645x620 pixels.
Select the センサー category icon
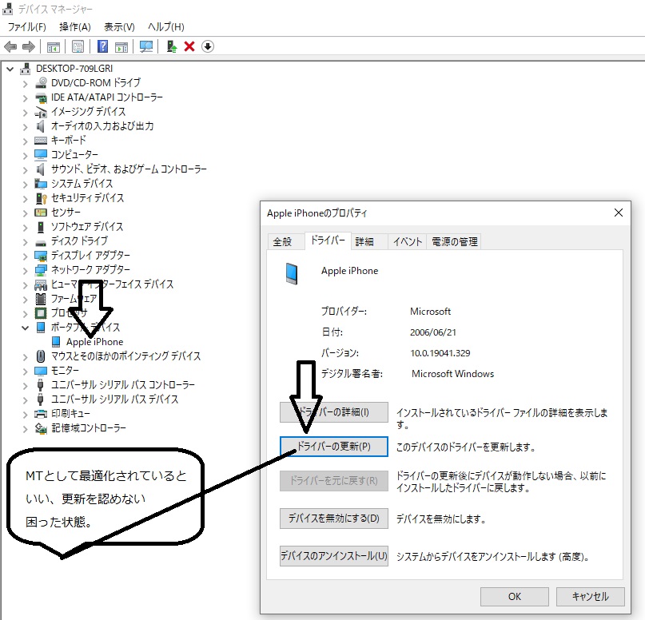tap(41, 213)
